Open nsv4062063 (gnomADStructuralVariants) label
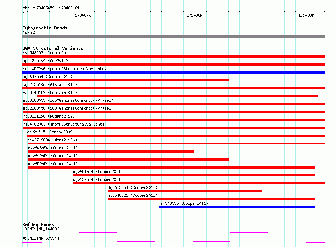 pyautogui.click(x=65, y=124)
